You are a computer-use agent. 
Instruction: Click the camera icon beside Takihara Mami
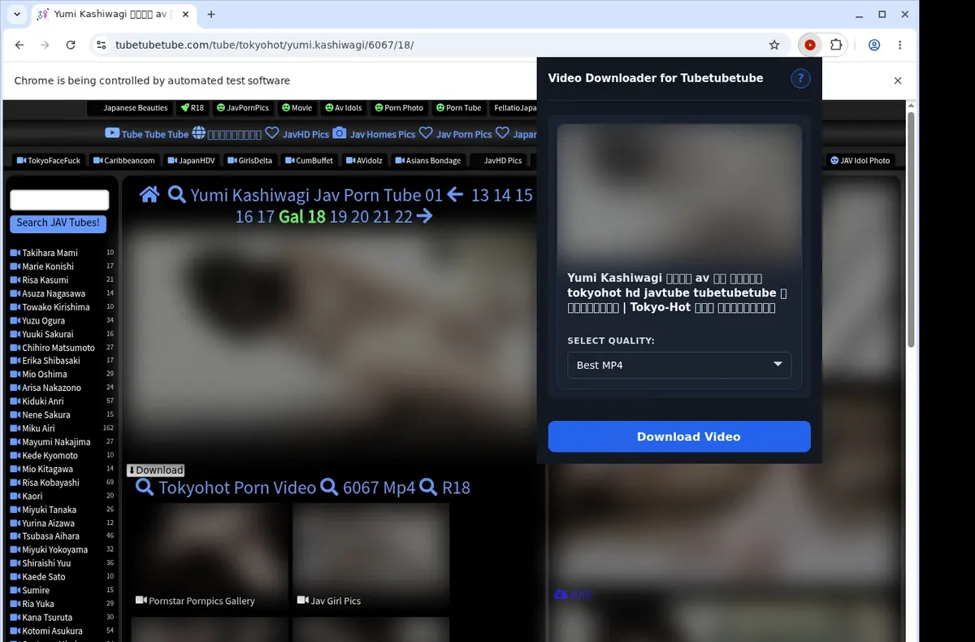coord(15,253)
